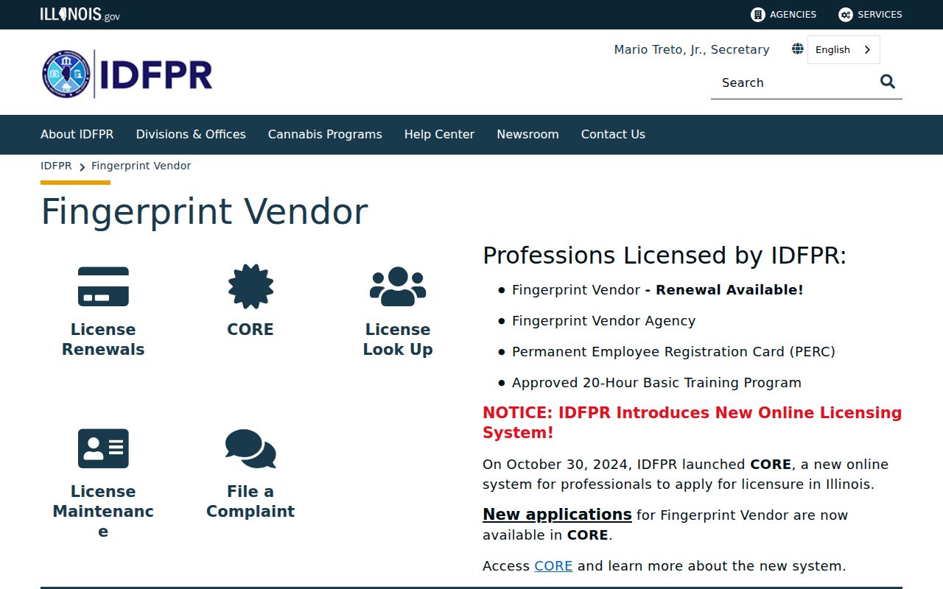
Task: Click the globe language icon
Action: [x=797, y=49]
